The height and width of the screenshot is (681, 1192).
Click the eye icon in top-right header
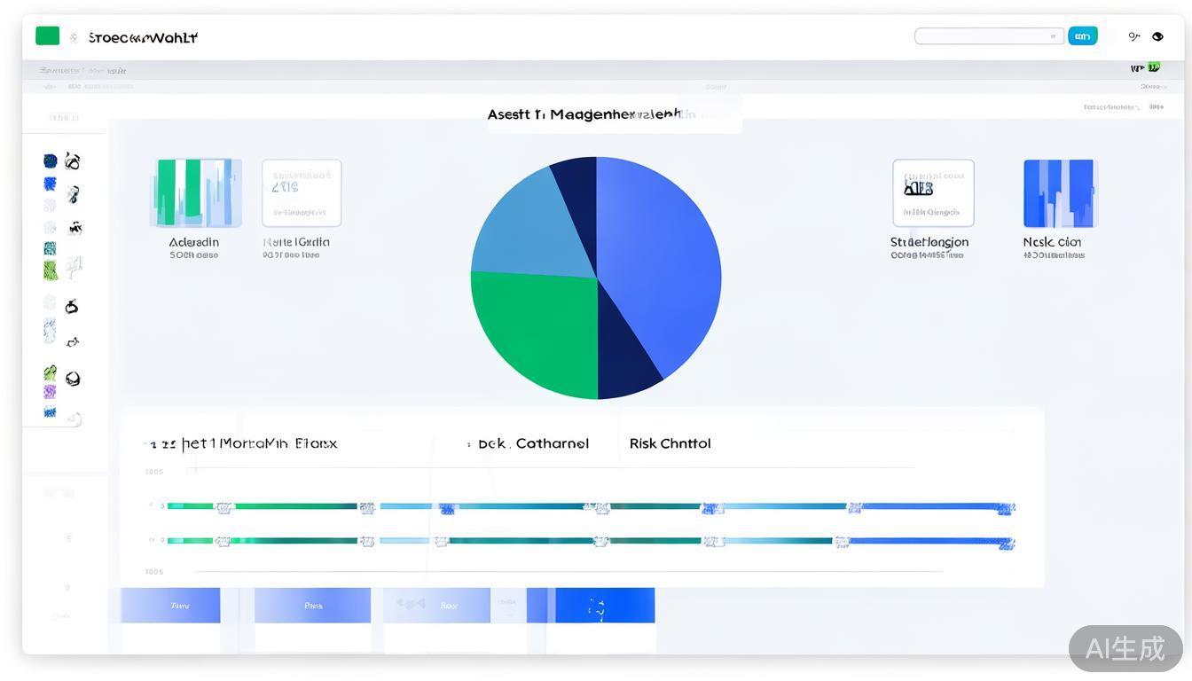[x=1157, y=36]
